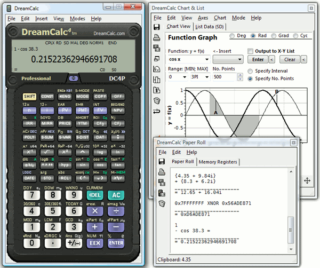Select the Deg angle radio button

(232, 36)
